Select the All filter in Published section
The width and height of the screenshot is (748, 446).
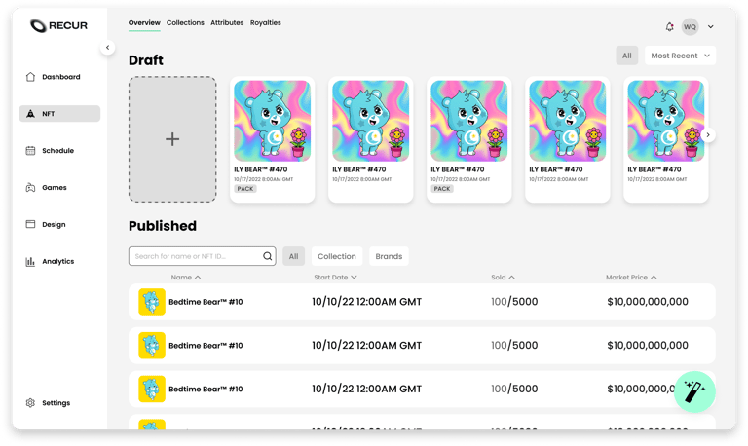pos(293,256)
